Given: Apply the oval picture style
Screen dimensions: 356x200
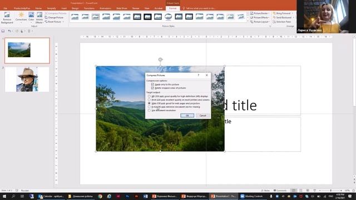Looking at the screenshot, I should click(168, 17).
